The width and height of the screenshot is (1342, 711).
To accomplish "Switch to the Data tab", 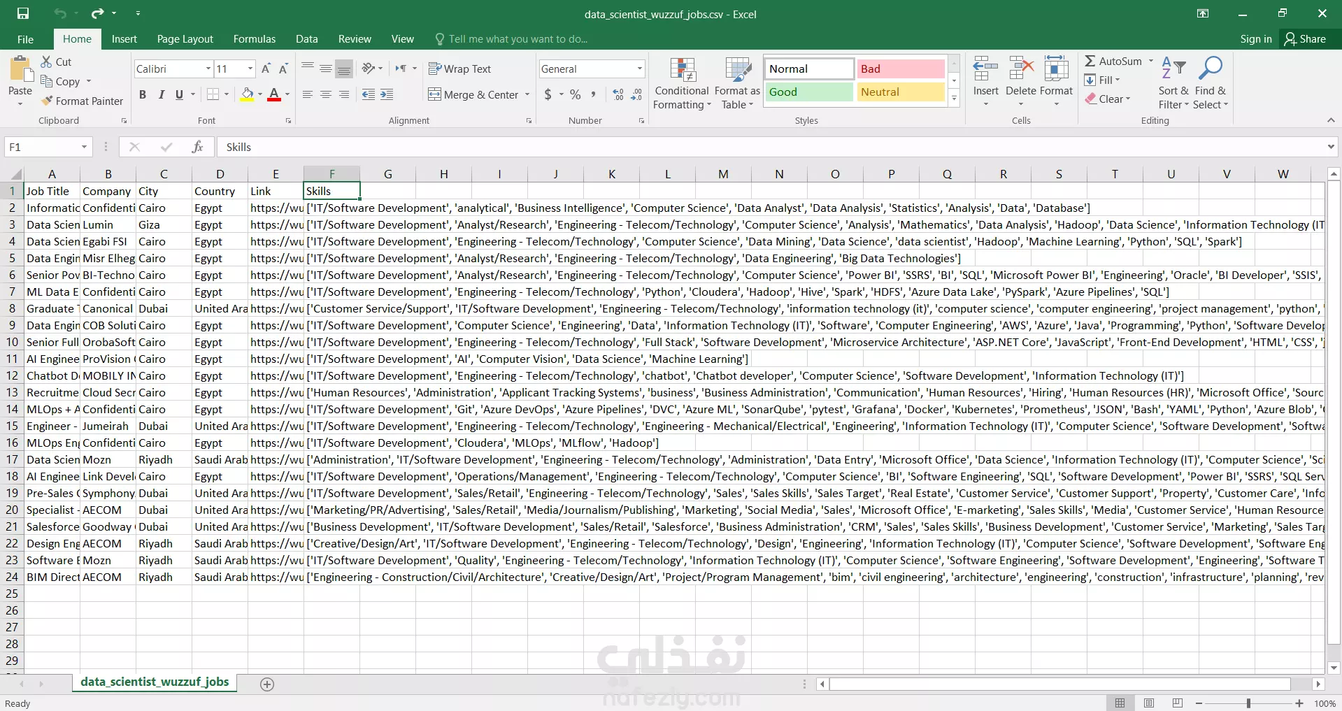I will coord(306,39).
